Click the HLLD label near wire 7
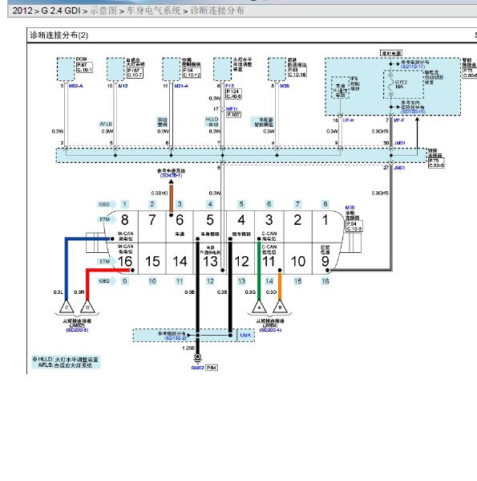 coord(212,121)
